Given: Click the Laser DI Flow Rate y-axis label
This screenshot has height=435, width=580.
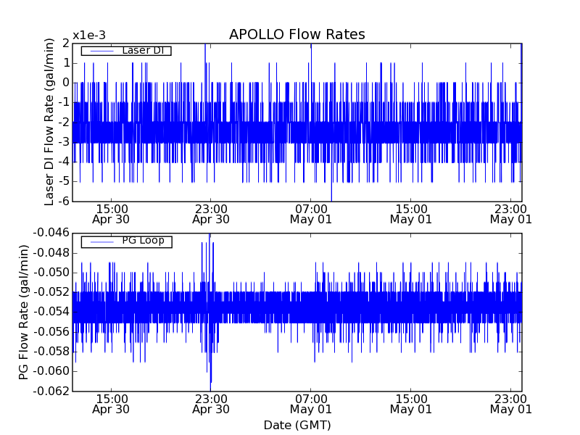Looking at the screenshot, I should [50, 122].
